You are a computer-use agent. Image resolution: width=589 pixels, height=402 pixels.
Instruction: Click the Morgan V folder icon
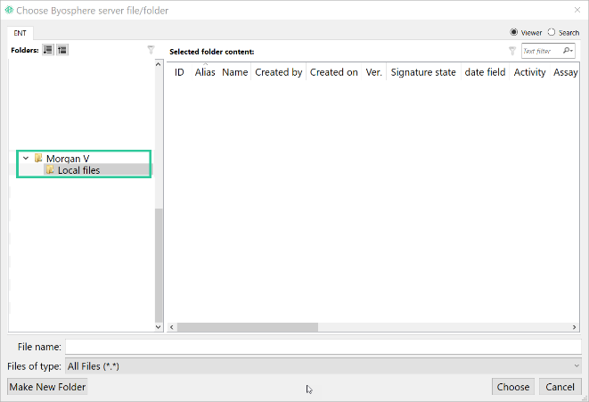38,158
